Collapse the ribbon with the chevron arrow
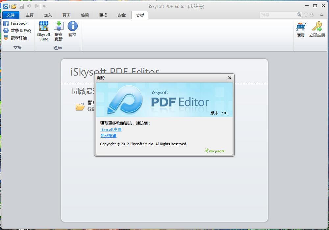This screenshot has height=230, width=329. tap(322, 15)
